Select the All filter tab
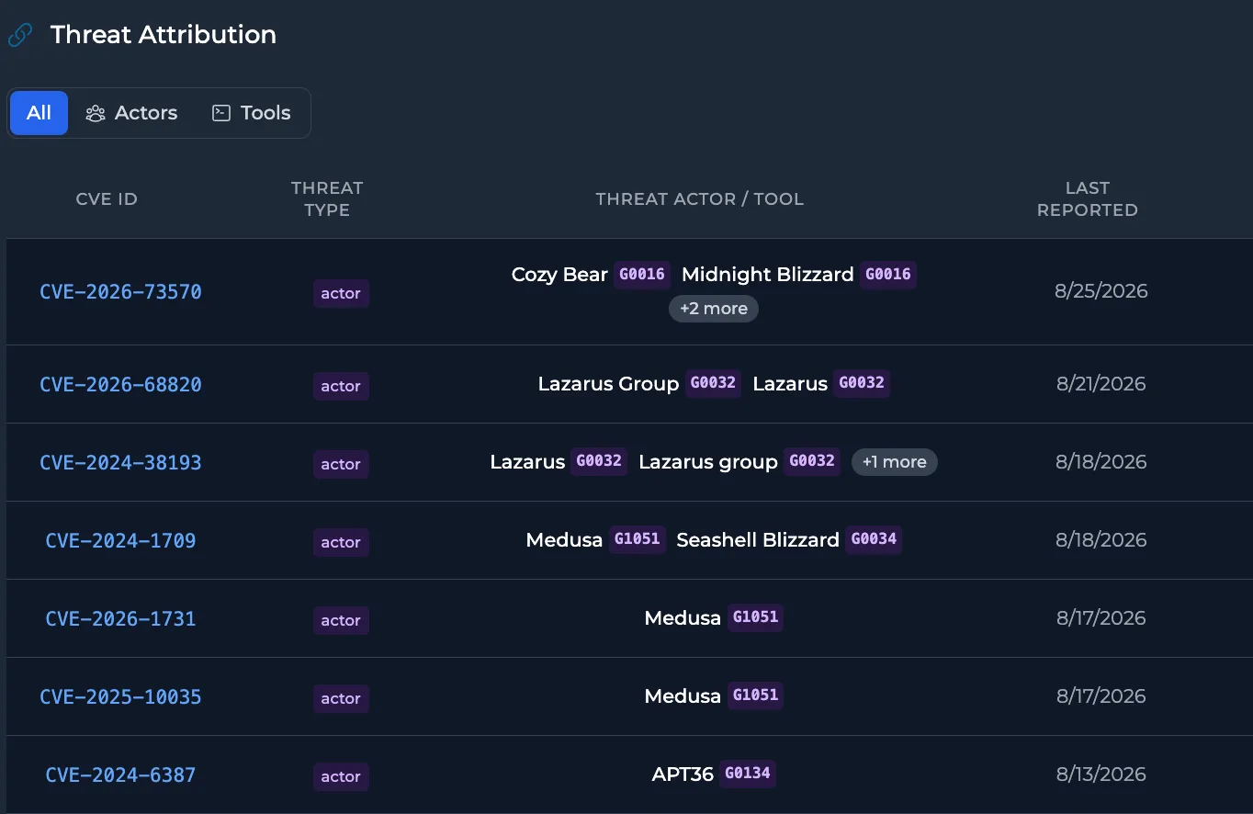This screenshot has height=814, width=1253. 39,113
